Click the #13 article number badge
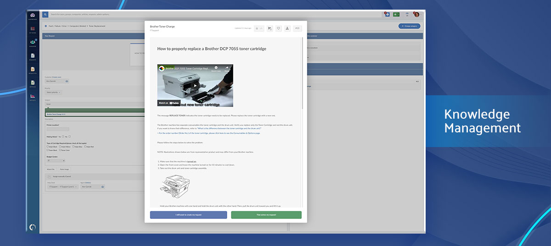The image size is (551, 246). coord(297,28)
